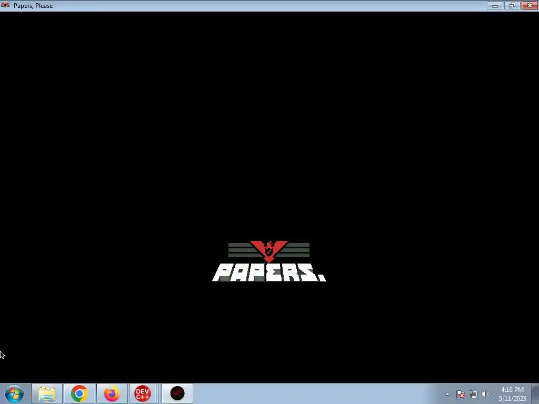Click the Papers, Please game logo
This screenshot has height=404, width=539.
coord(269,261)
